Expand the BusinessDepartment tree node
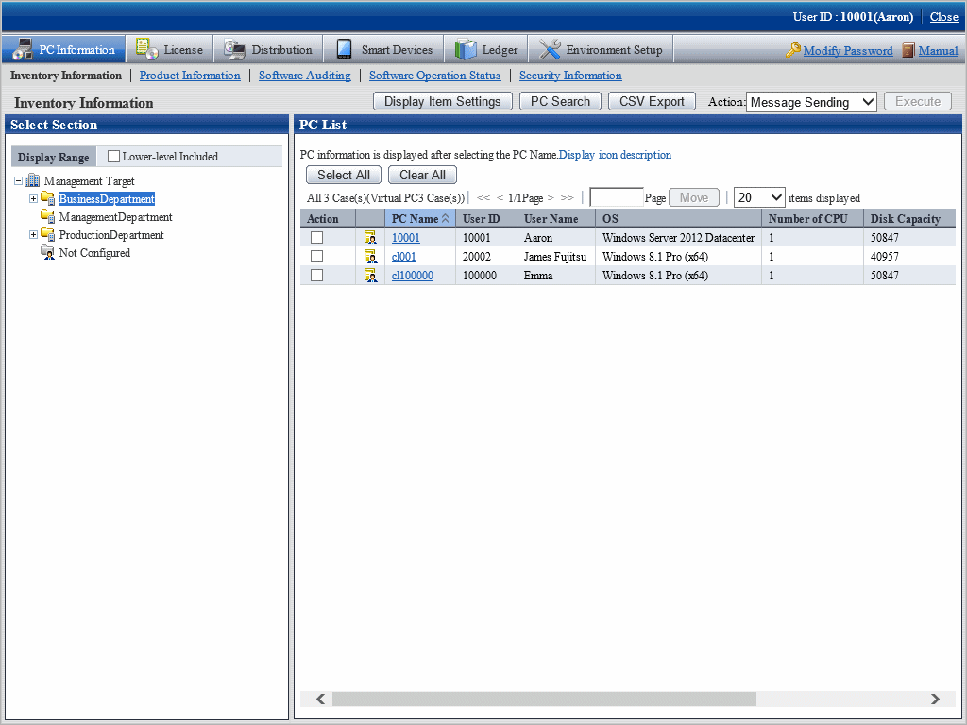 pyautogui.click(x=33, y=199)
